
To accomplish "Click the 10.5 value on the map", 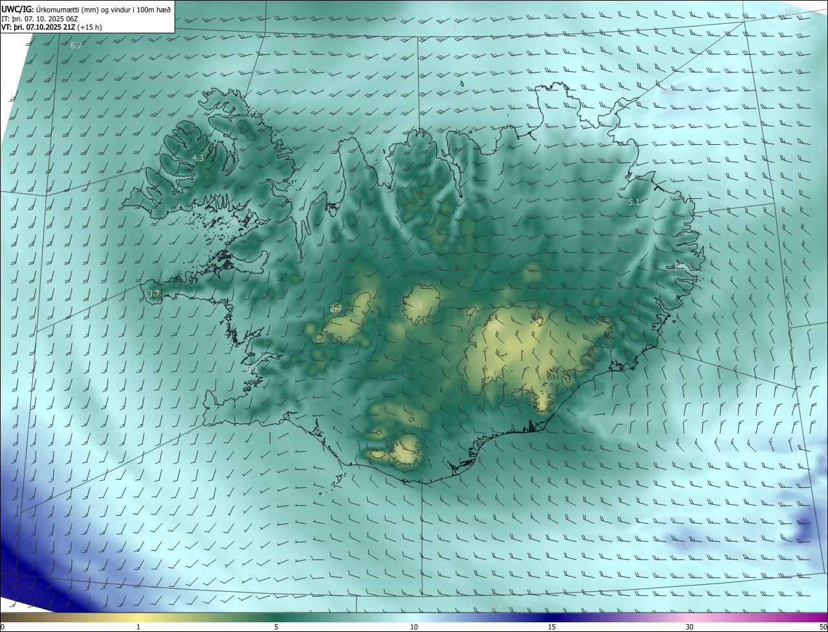I will [x=792, y=12].
